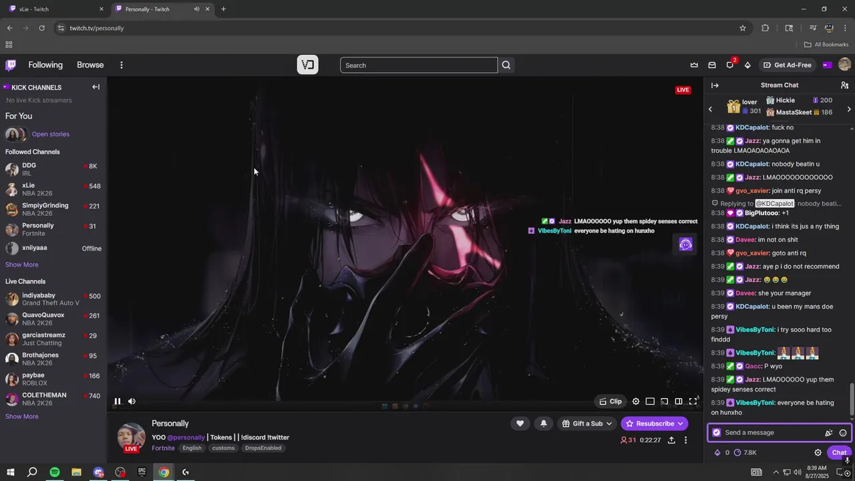Open the Following tab
Viewport: 855px width, 481px height.
(x=45, y=65)
